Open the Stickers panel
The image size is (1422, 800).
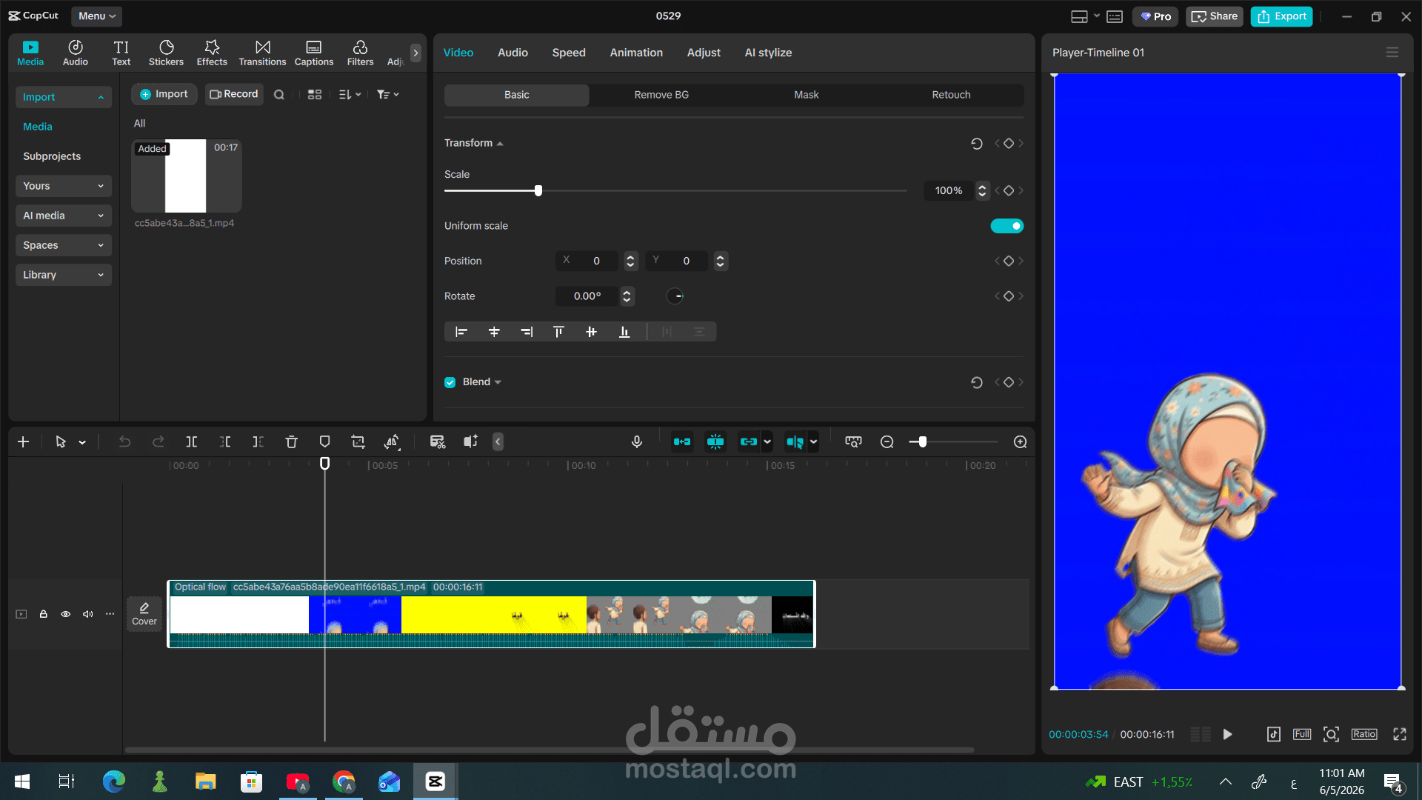(x=166, y=53)
